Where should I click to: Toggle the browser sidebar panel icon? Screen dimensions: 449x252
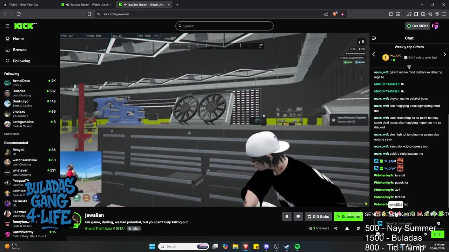point(416,14)
